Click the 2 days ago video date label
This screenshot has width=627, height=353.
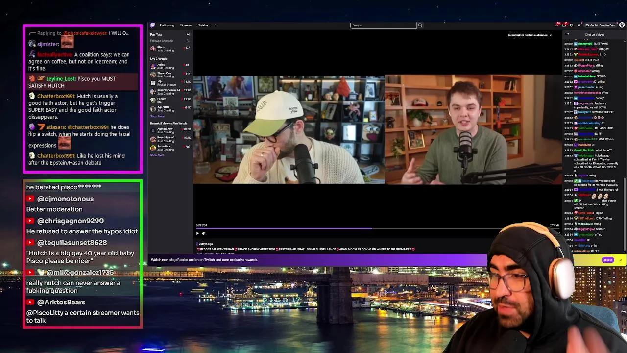[x=206, y=244]
